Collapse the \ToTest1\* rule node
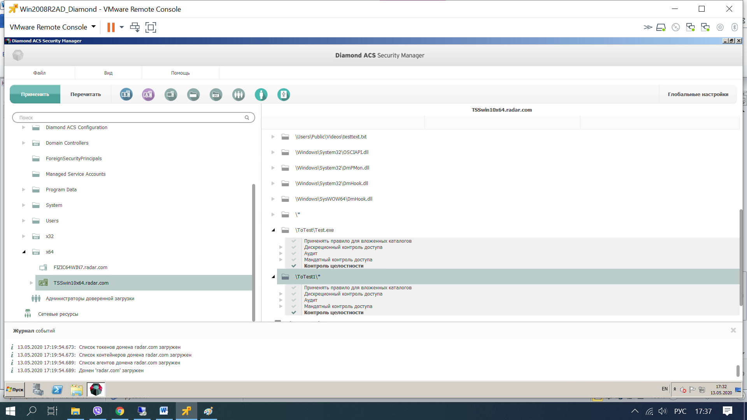This screenshot has height=420, width=747. 273,277
